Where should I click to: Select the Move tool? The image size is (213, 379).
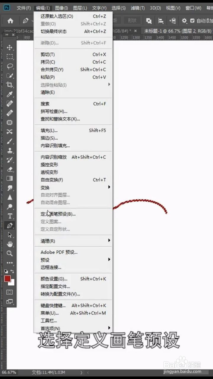[10, 47]
